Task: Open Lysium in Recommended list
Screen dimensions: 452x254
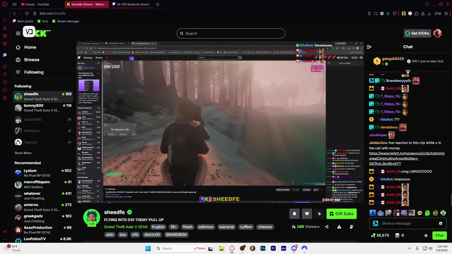Action: point(43,173)
